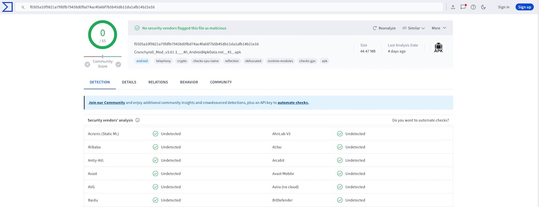Click the green check icon in no-malicious banner
Image resolution: width=539 pixels, height=207 pixels.
[x=137, y=28]
